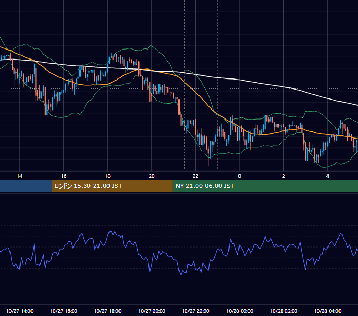Click the 10/28 04:00 date label

tap(327, 311)
